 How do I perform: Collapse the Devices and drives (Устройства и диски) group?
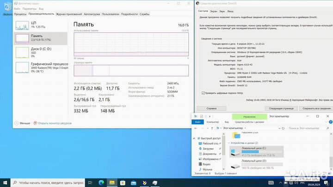[229, 143]
